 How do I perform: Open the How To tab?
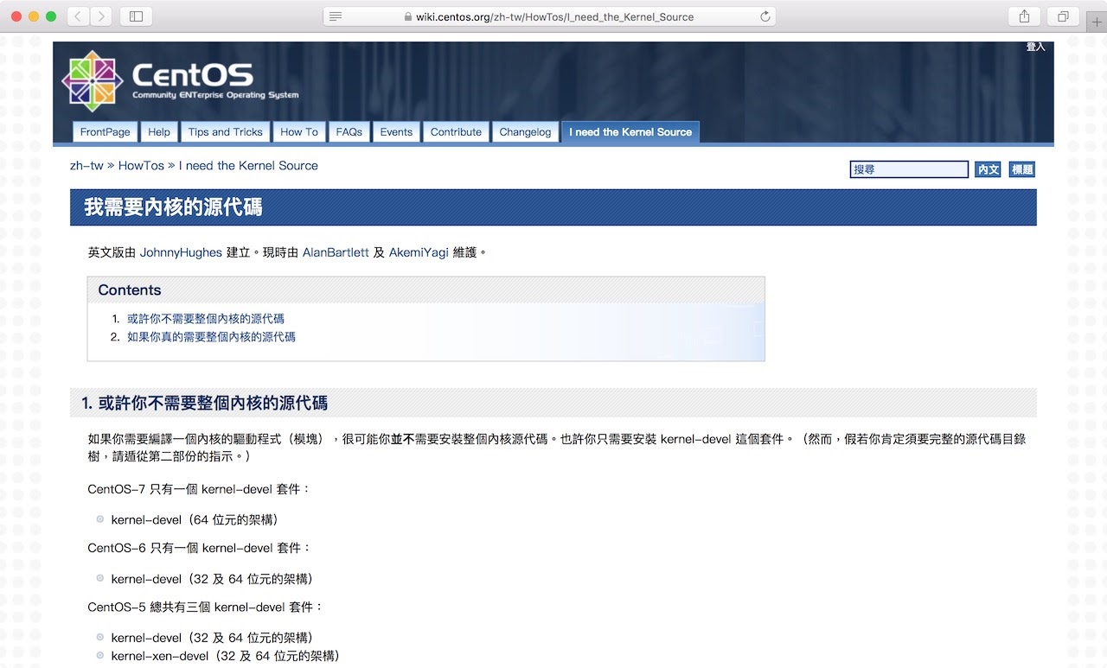point(299,132)
